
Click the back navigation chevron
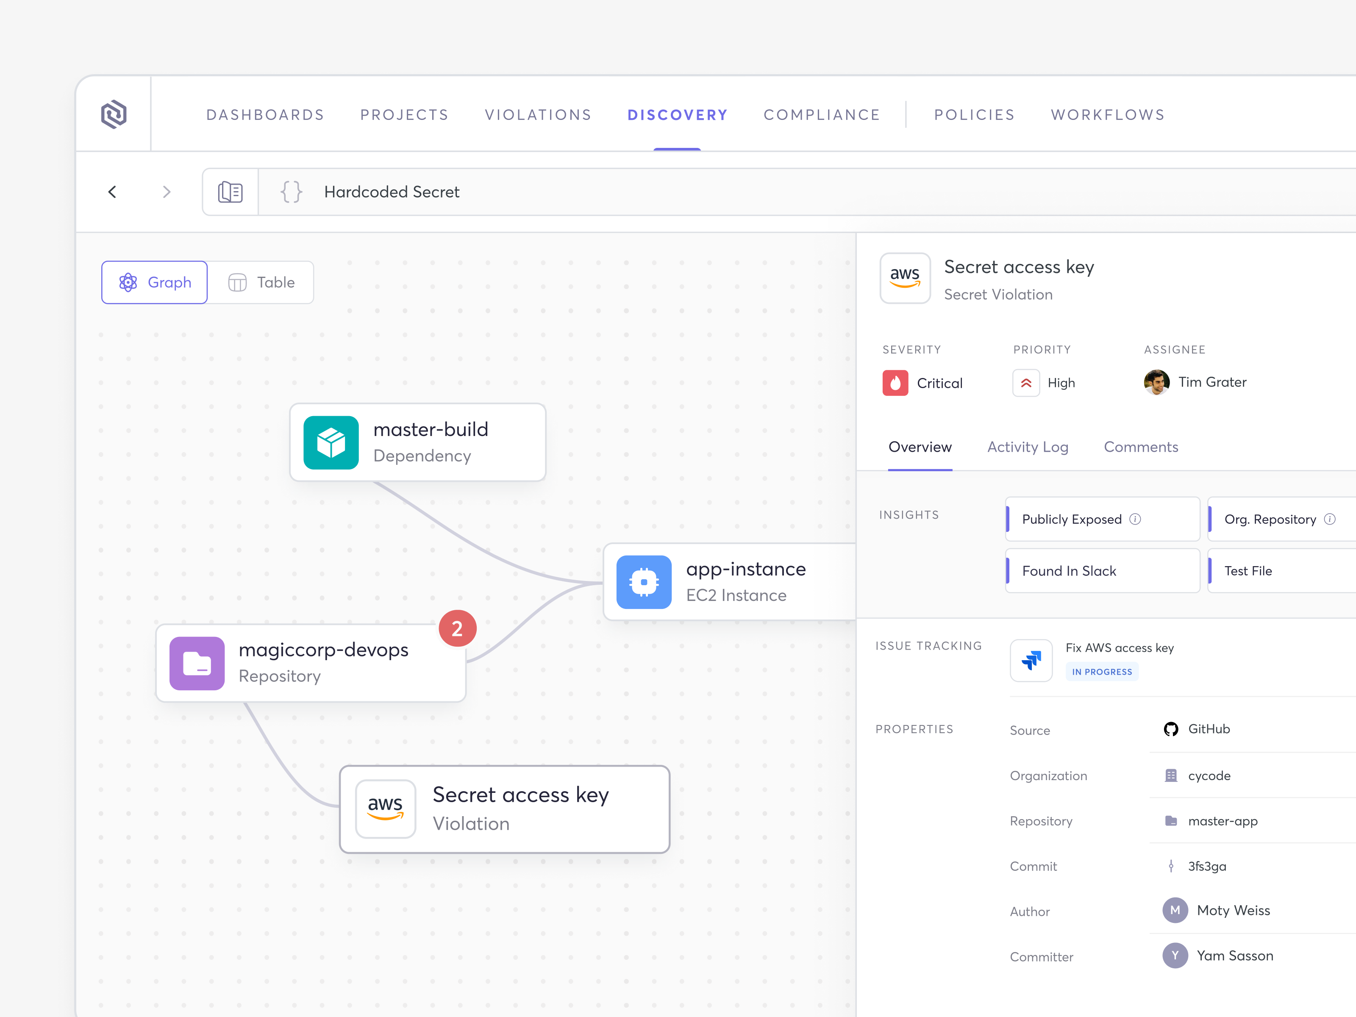pos(113,191)
